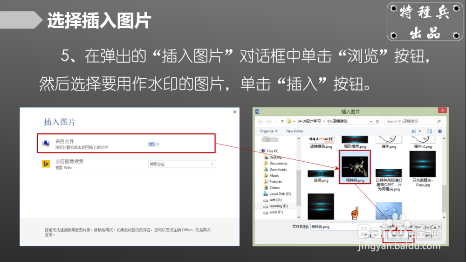Viewport: 466px width, 262px height.
Task: Click navigation pane scroll down arrow
Action: point(299,217)
